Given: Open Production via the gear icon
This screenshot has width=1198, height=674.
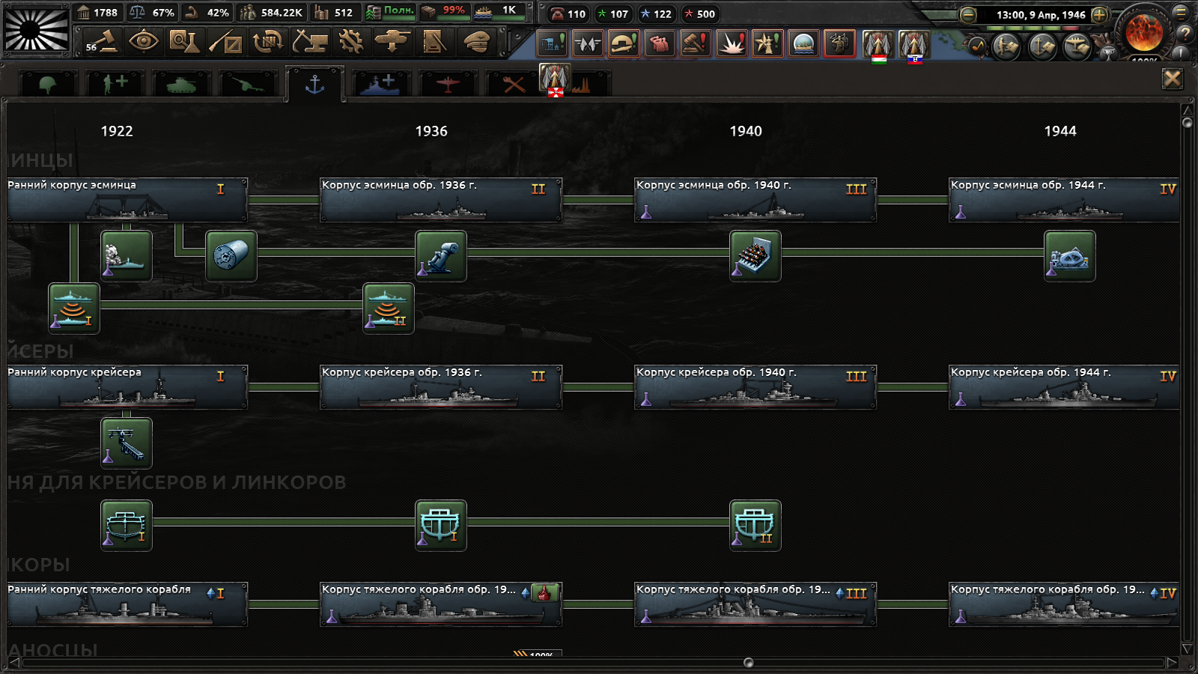Looking at the screenshot, I should click(x=350, y=41).
